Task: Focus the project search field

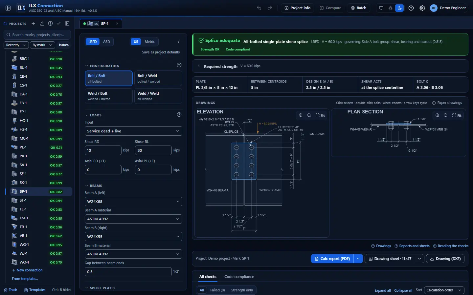Action: (37, 35)
